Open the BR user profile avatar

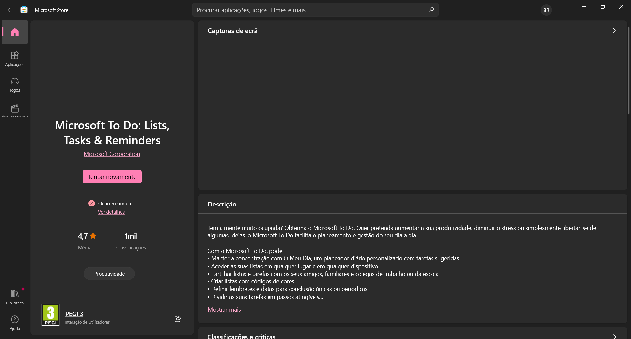click(x=546, y=10)
